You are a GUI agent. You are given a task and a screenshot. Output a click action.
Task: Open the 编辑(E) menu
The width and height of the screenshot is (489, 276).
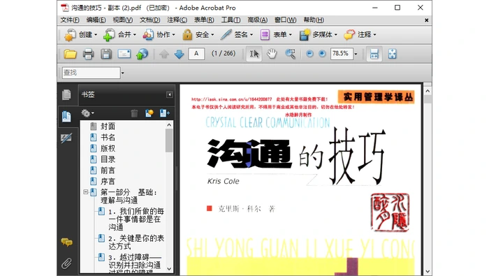[x=96, y=20]
